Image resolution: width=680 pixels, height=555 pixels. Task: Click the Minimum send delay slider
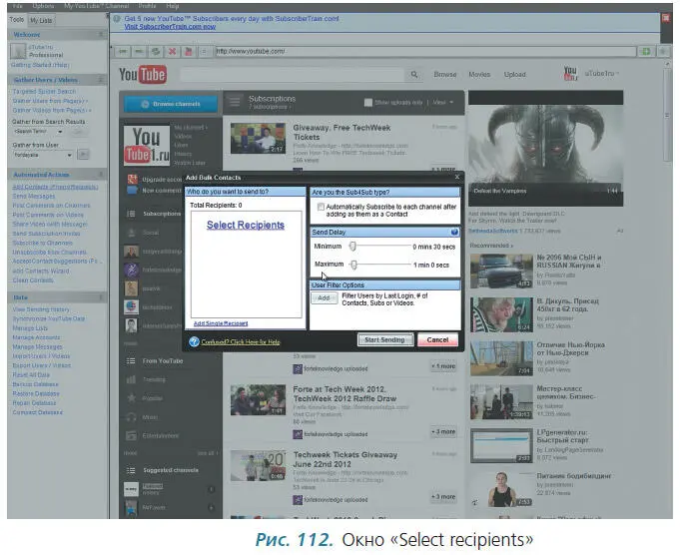(353, 247)
